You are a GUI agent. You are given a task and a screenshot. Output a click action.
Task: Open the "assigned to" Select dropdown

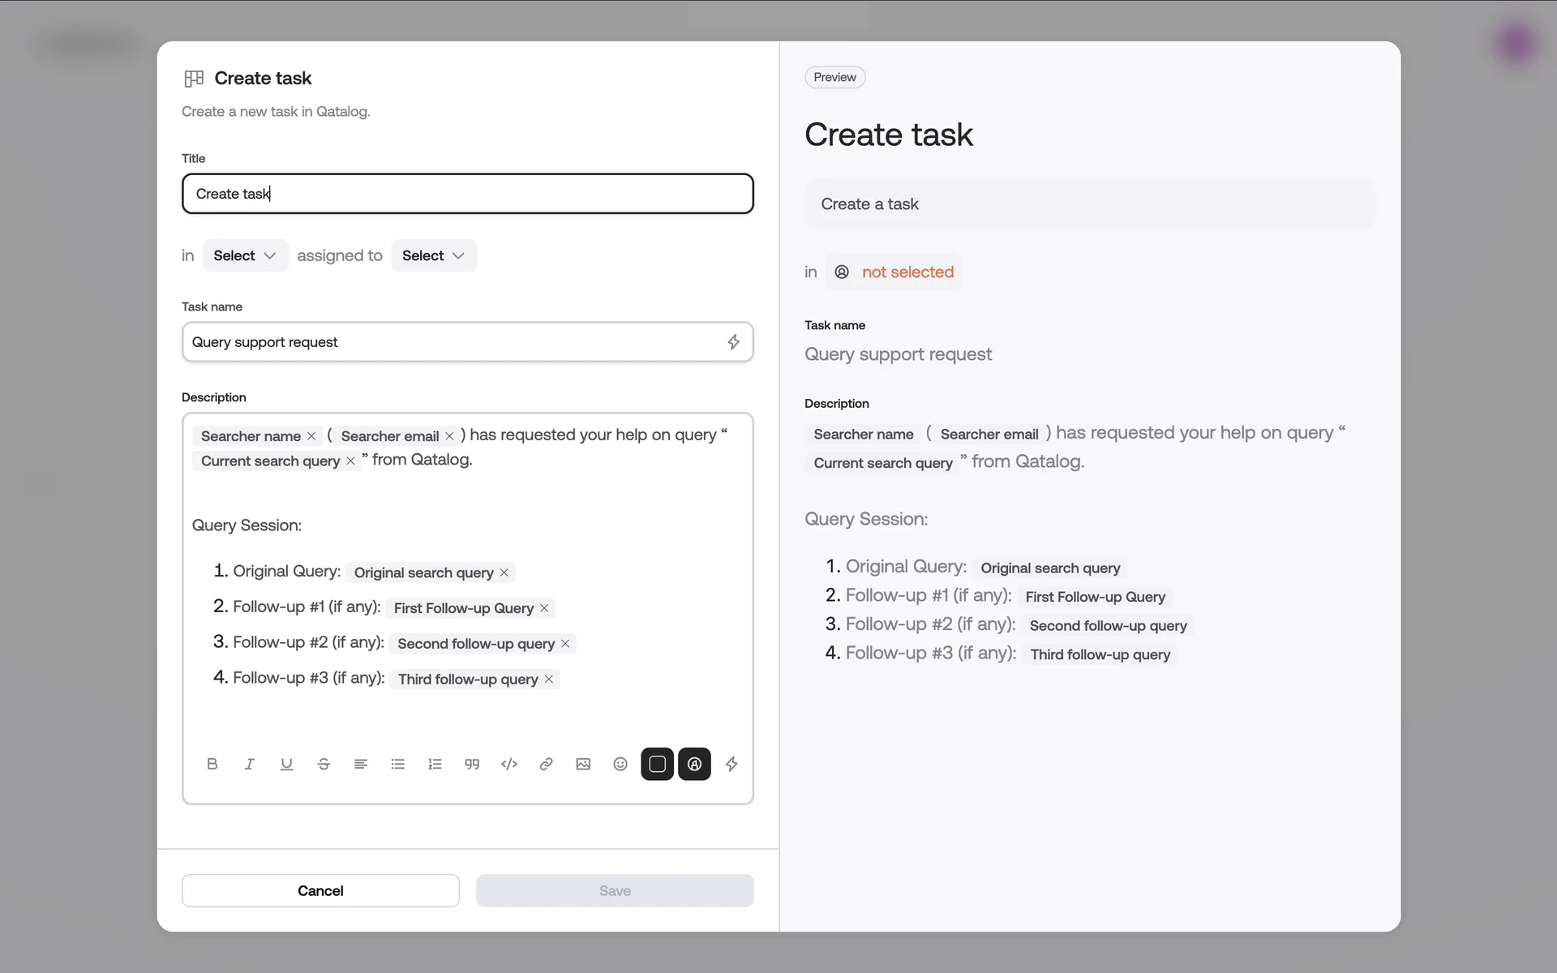click(x=433, y=255)
